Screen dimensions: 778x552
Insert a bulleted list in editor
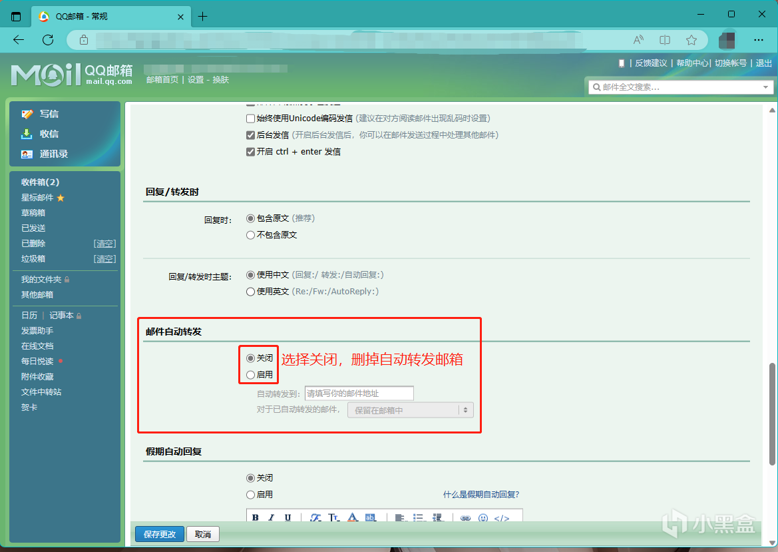tap(419, 517)
